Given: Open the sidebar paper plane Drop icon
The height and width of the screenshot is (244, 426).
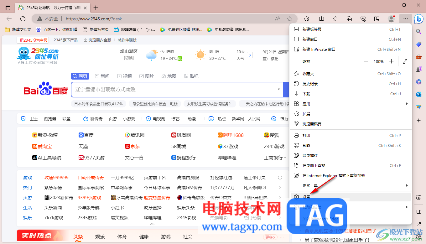Looking at the screenshot, I should 419,107.
